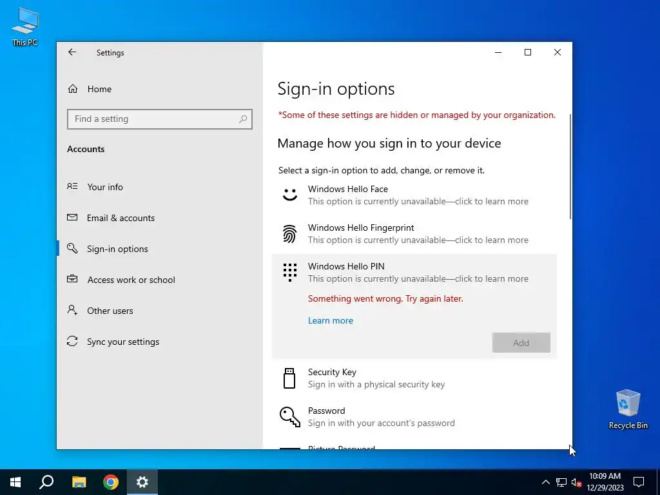Click the Other users person-plus icon
The image size is (660, 495).
(72, 310)
